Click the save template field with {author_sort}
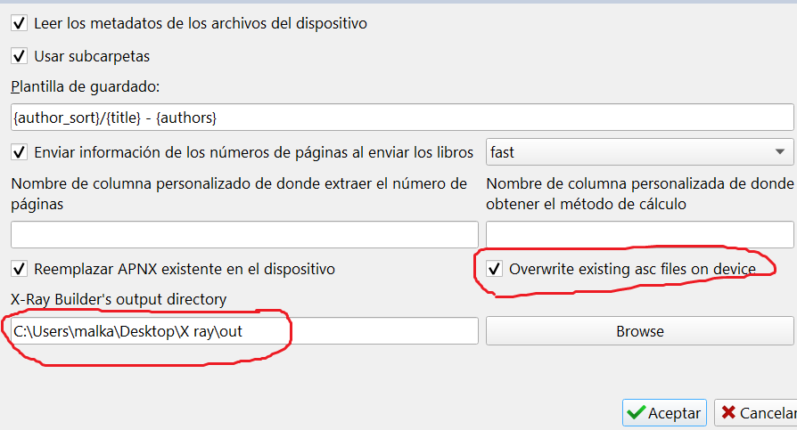Screen dimensions: 797x430 [x=401, y=117]
